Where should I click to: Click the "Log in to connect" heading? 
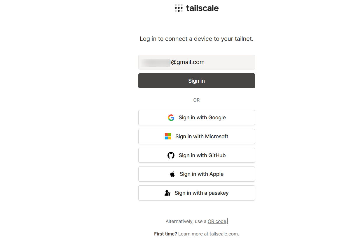tap(196, 39)
